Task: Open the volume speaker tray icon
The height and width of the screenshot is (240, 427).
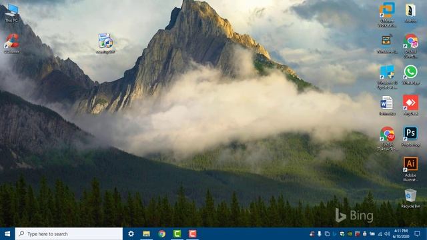Action: (x=387, y=234)
